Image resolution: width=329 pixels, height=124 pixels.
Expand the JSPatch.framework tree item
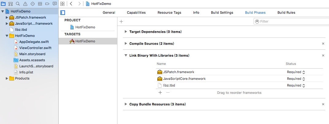[x=7, y=17]
